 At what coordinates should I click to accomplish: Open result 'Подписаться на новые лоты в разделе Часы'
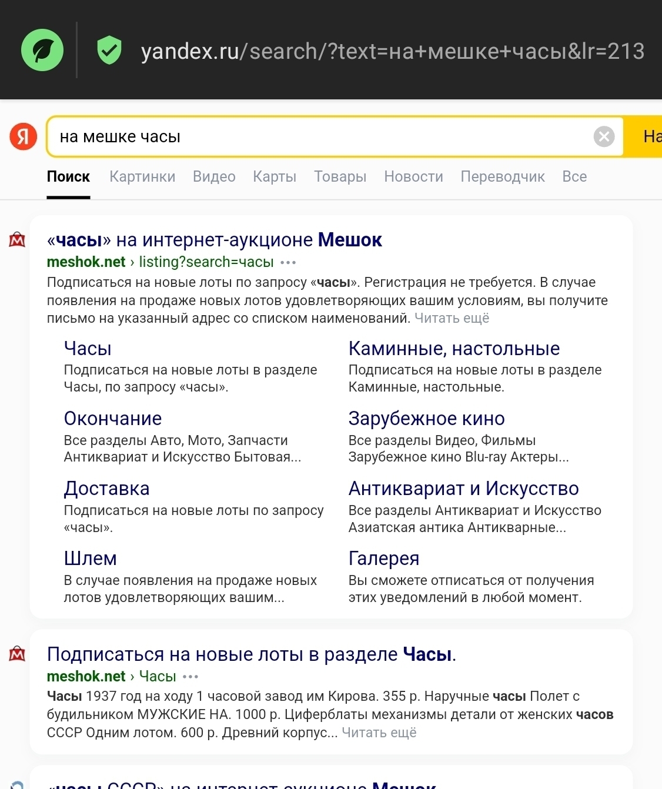[252, 654]
